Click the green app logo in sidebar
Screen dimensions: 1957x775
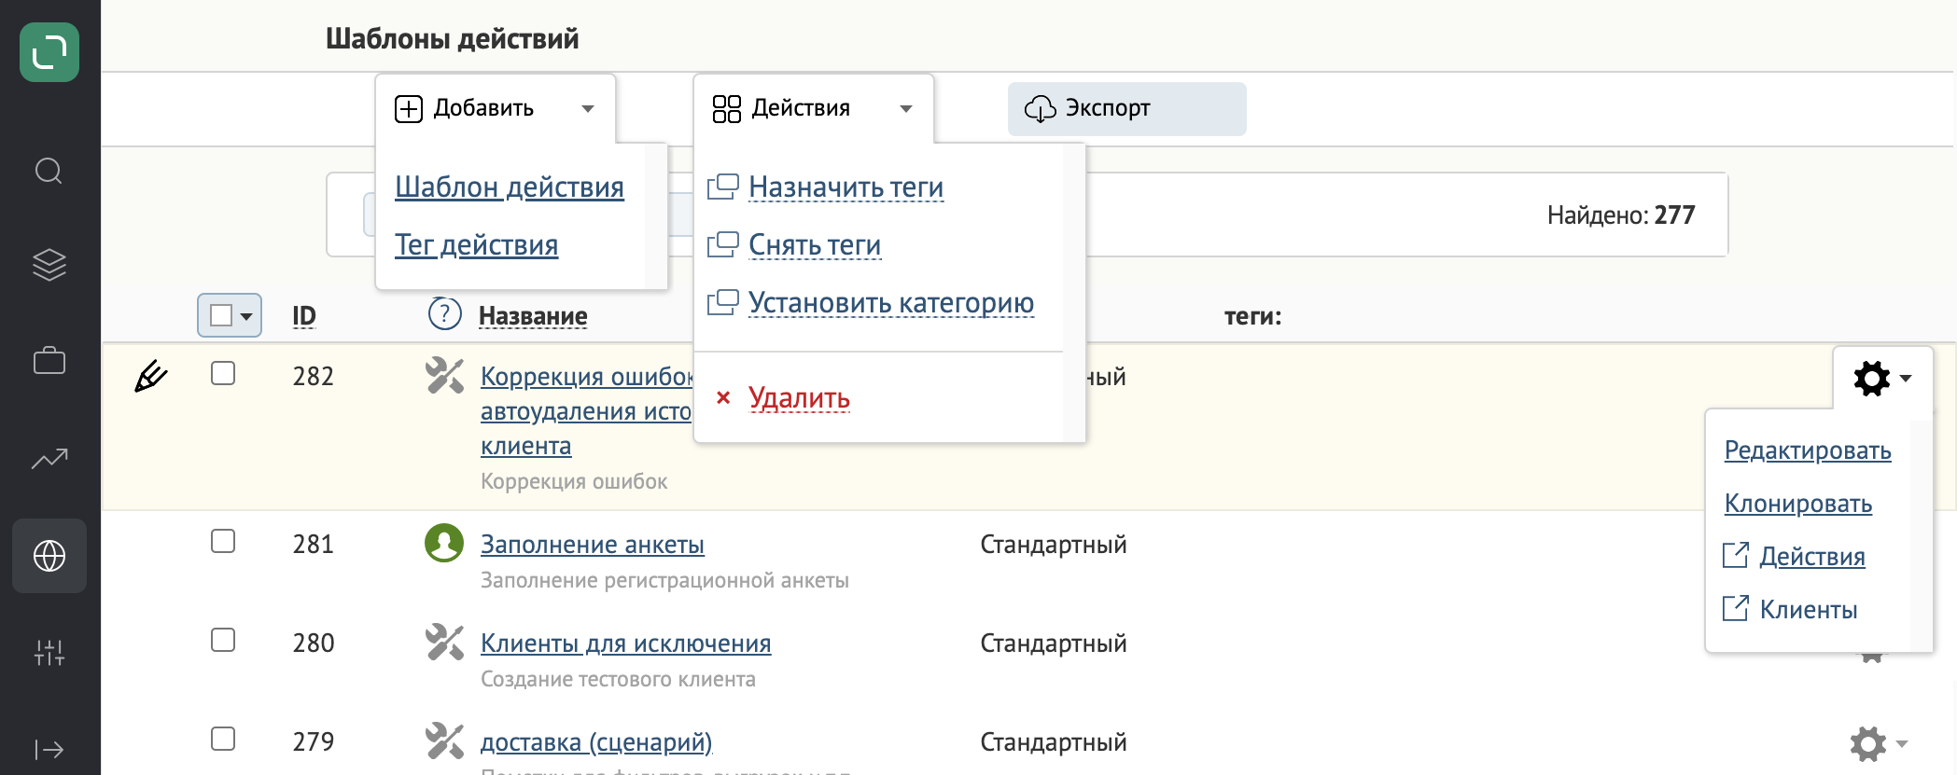tap(49, 52)
